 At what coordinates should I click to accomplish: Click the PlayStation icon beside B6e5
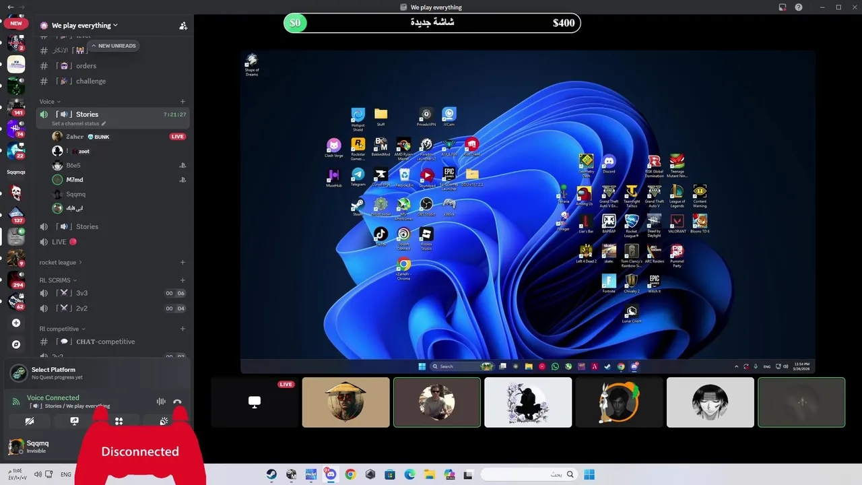183,166
